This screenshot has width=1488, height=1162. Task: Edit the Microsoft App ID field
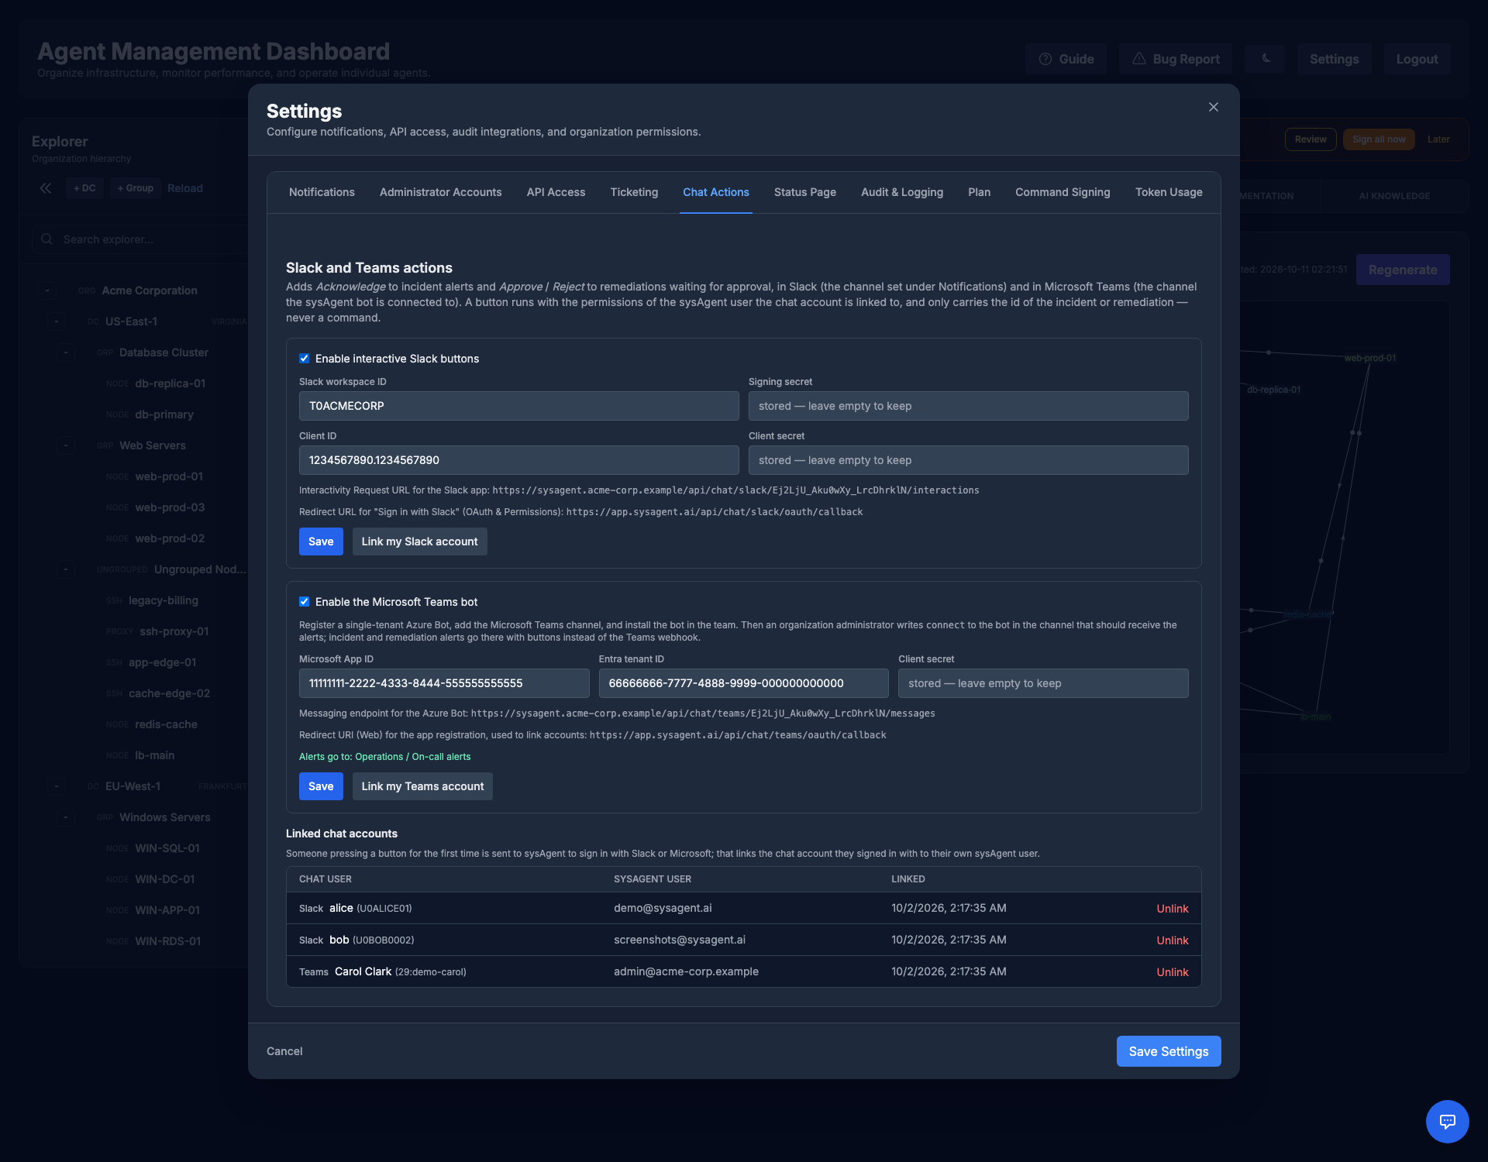pyautogui.click(x=444, y=683)
